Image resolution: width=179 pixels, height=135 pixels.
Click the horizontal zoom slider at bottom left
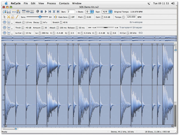[x=10, y=129]
